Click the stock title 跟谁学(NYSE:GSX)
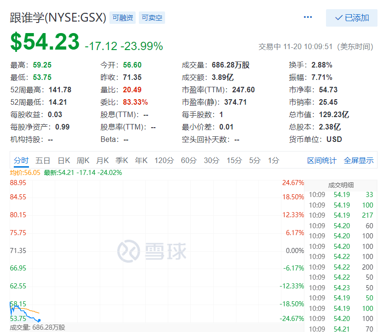 click(x=58, y=18)
